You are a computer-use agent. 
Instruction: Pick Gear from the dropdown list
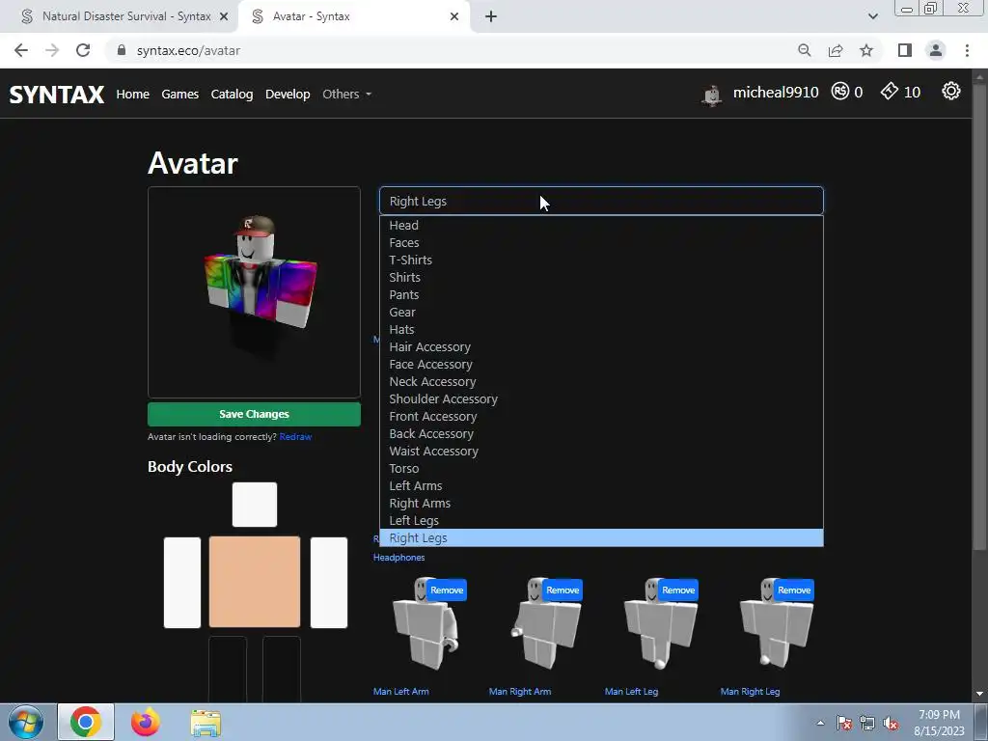pyautogui.click(x=601, y=312)
